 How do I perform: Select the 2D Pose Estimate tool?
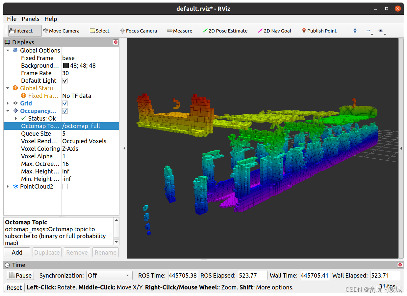click(225, 31)
